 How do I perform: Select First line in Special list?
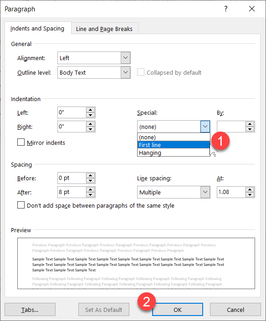pos(174,145)
